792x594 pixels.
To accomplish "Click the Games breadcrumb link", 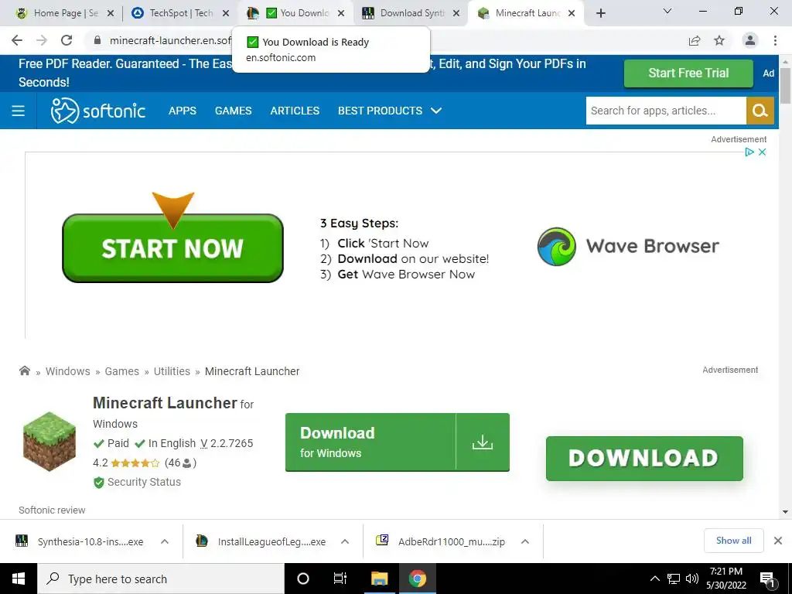I will coord(121,371).
